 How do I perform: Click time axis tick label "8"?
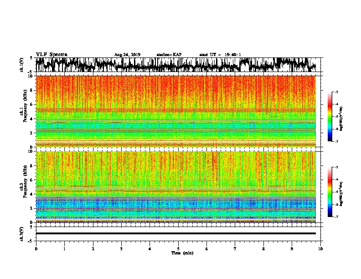tap(263, 249)
